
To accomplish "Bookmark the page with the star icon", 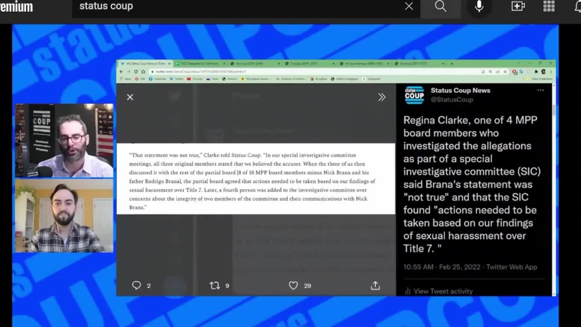I will [x=505, y=72].
